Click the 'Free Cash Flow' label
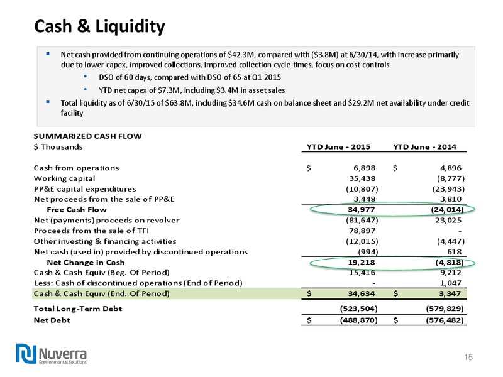This screenshot has width=503, height=377. (x=77, y=210)
